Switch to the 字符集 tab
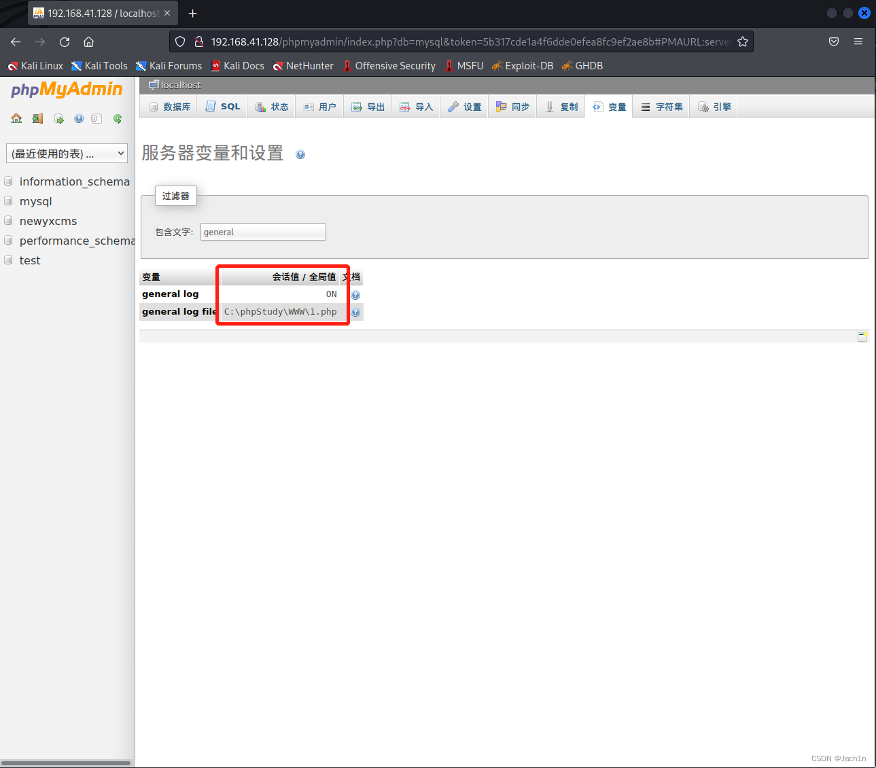 (661, 107)
